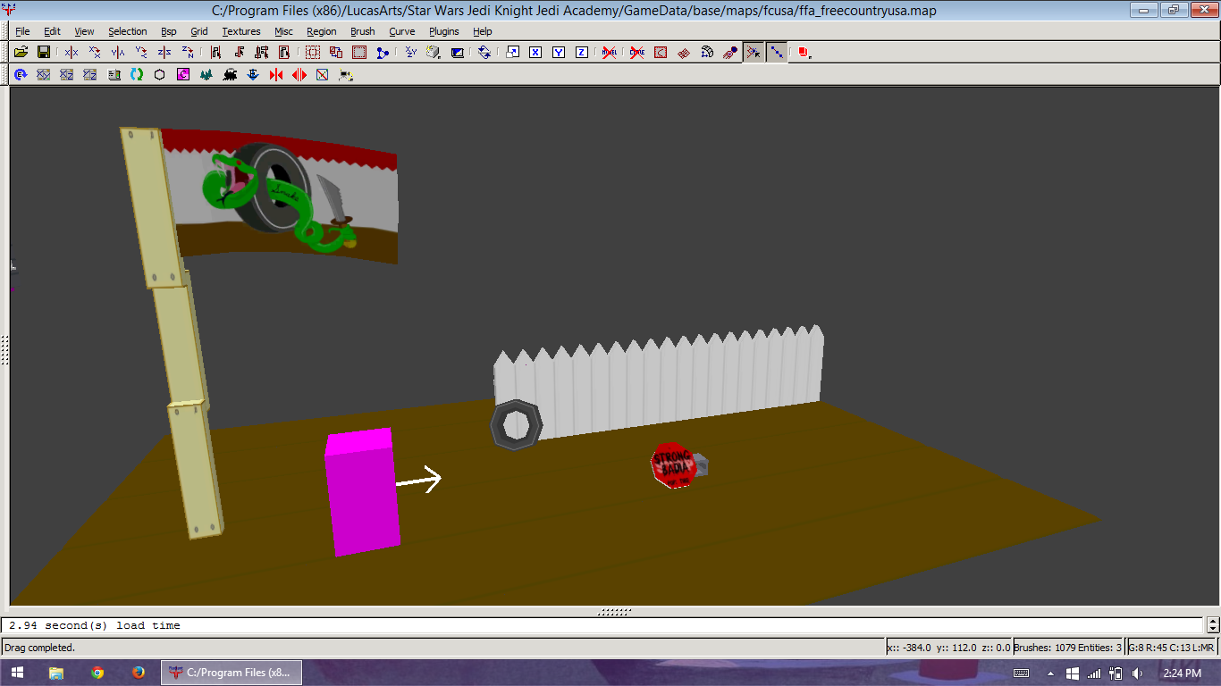Click the Select Inside icon
Image resolution: width=1221 pixels, height=686 pixels.
point(285,53)
